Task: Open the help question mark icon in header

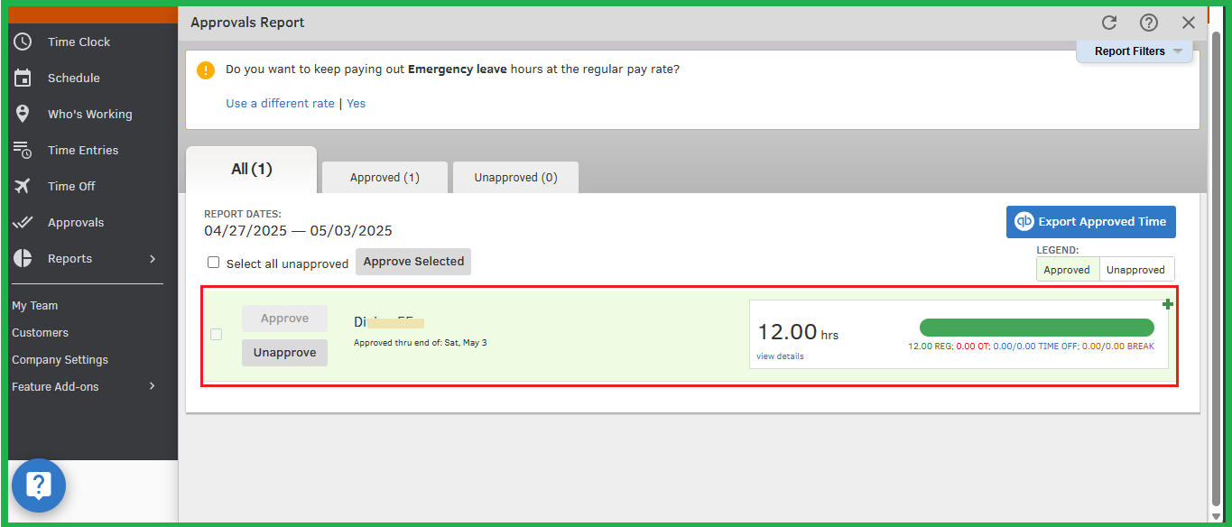Action: pos(1148,23)
